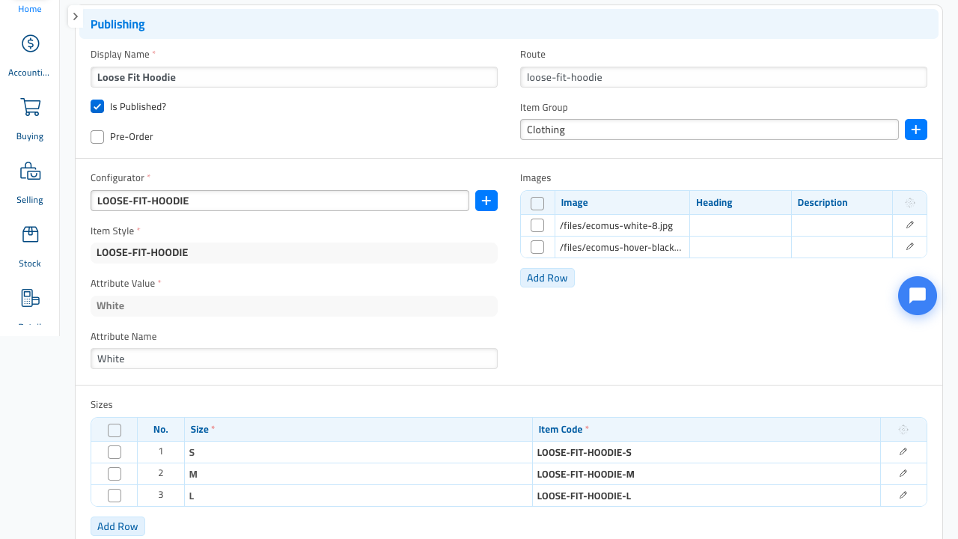
Task: Click the No. column header in Sizes
Action: 161,430
